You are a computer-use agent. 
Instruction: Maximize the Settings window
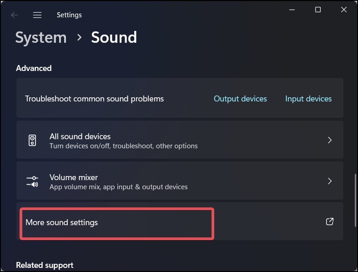tap(318, 10)
